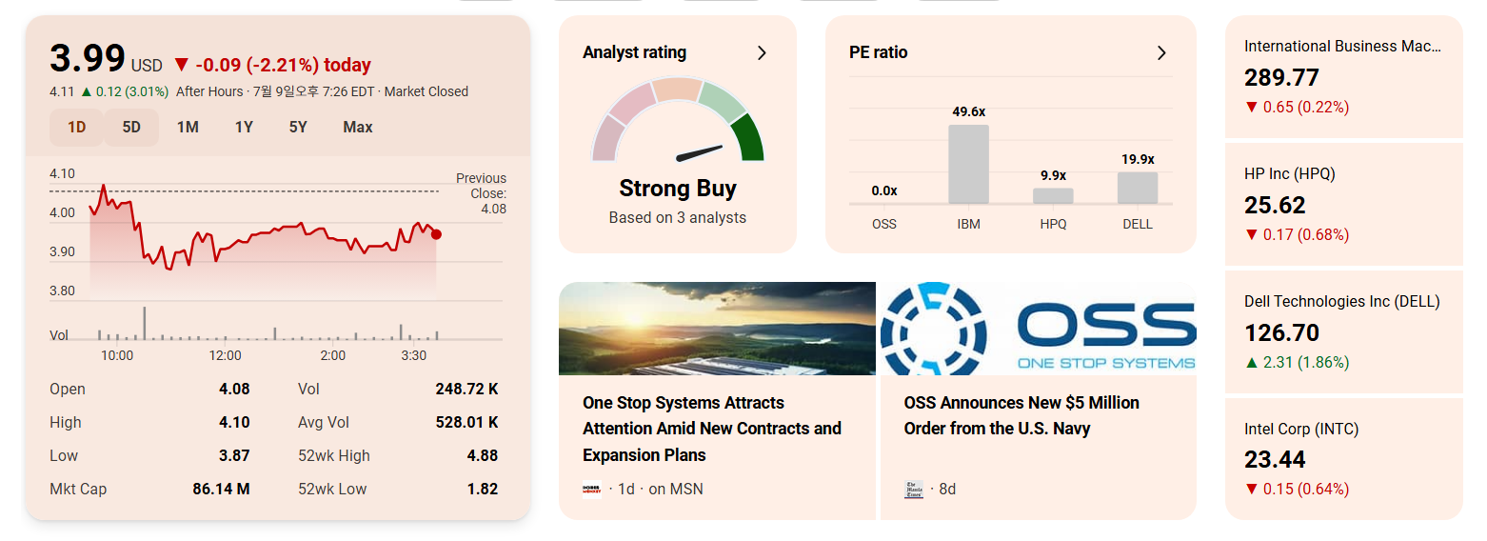
Task: Open article about One Stop Systems contracts
Action: coord(712,429)
